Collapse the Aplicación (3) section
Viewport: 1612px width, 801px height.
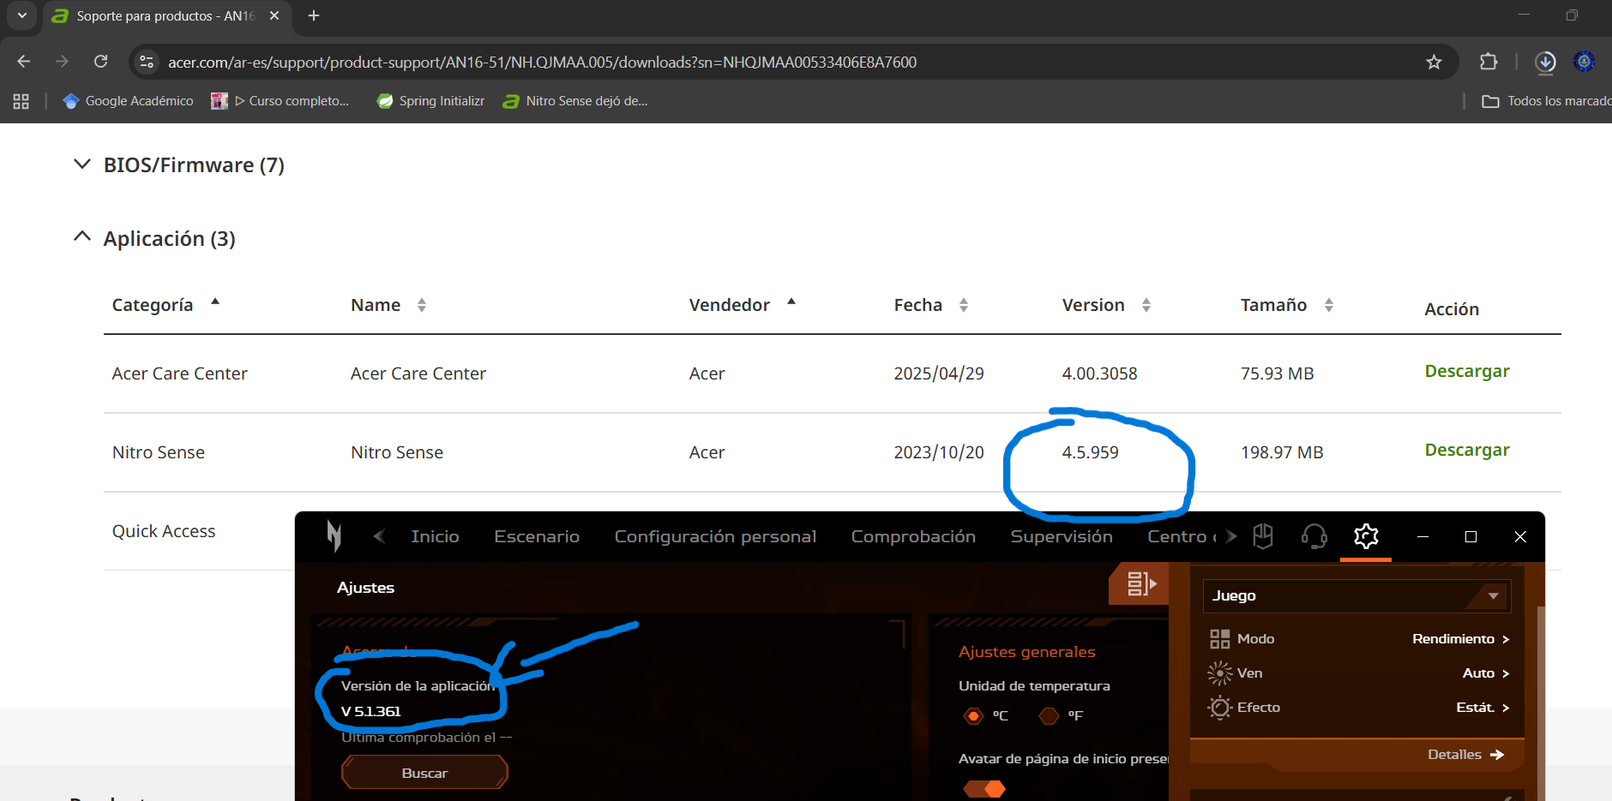(x=154, y=238)
